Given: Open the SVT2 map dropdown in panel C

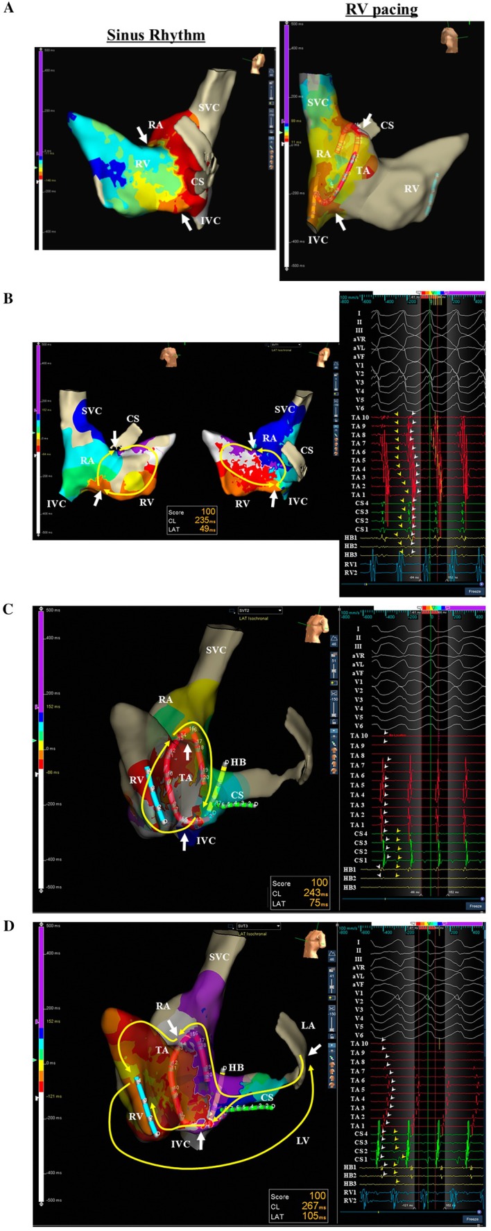Looking at the screenshot, I should (x=259, y=610).
